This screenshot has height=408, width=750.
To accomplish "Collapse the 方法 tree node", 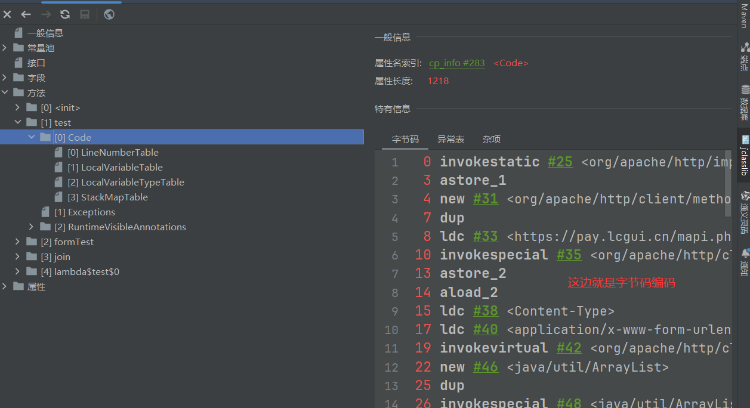I will click(x=5, y=92).
